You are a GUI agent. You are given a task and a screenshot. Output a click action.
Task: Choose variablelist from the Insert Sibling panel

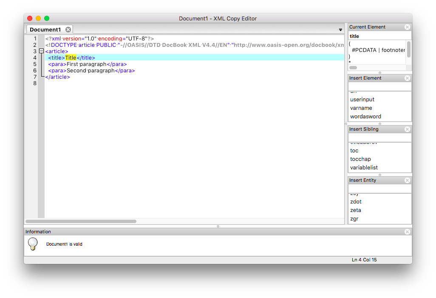tap(364, 167)
